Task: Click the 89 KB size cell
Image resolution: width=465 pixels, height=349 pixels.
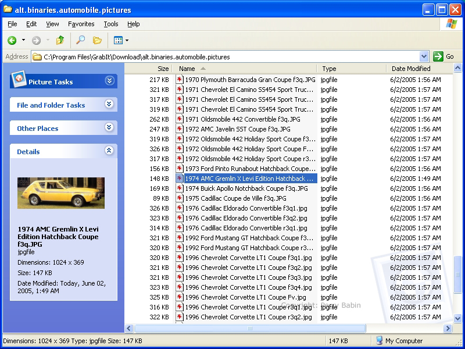Action: pos(162,198)
